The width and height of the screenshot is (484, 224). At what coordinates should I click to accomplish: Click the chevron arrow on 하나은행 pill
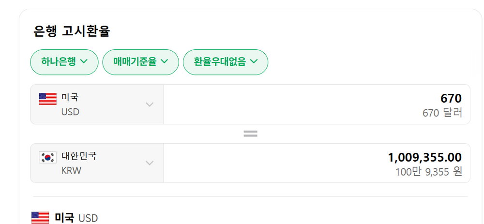click(83, 61)
